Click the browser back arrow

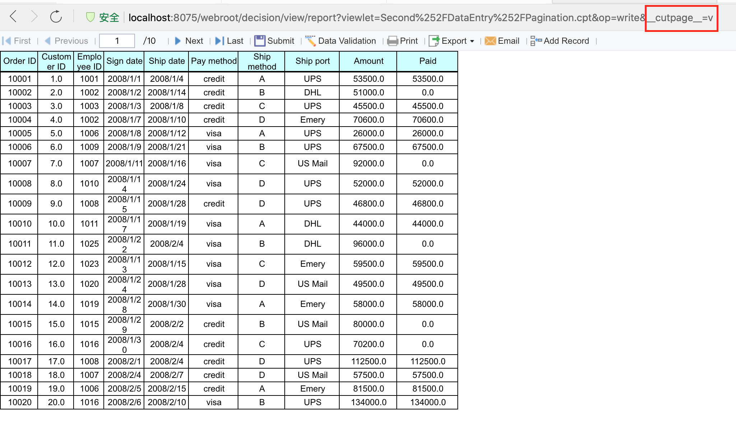coord(13,16)
